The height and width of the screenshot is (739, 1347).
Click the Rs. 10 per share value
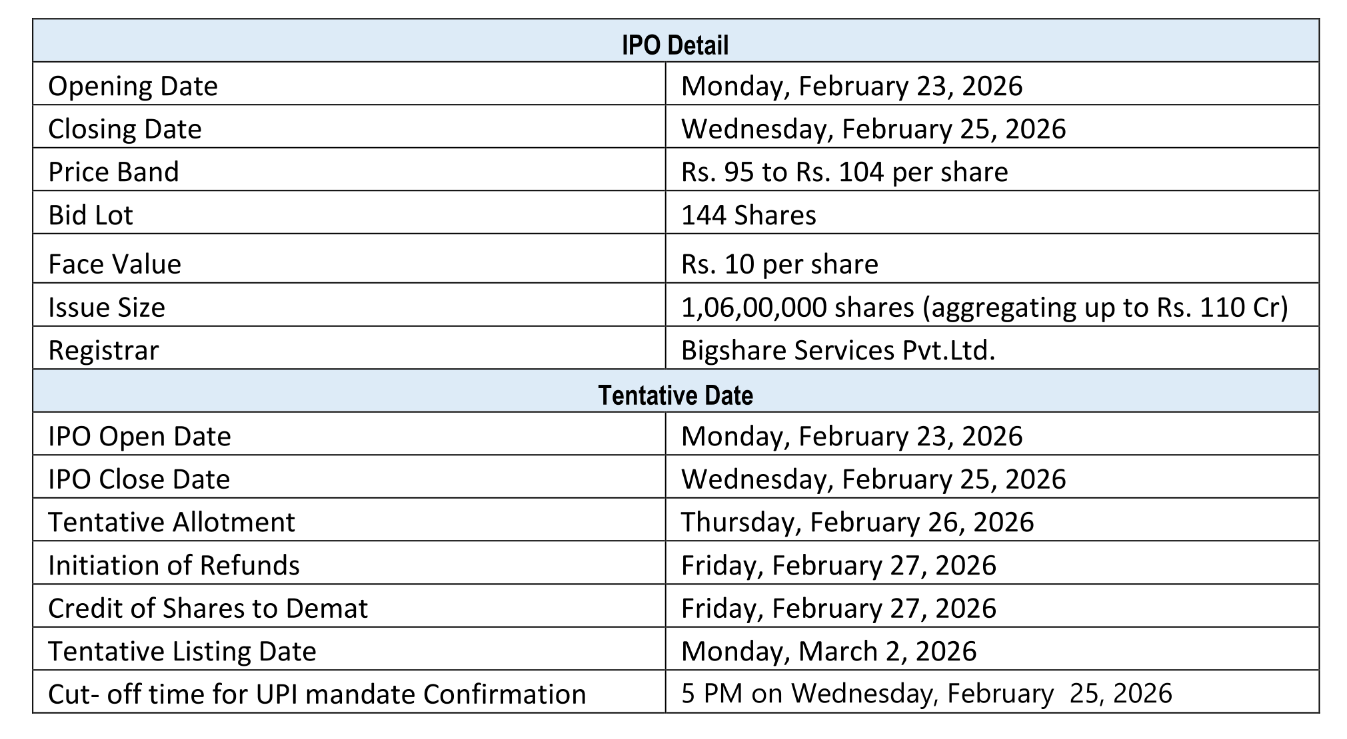[x=779, y=264]
